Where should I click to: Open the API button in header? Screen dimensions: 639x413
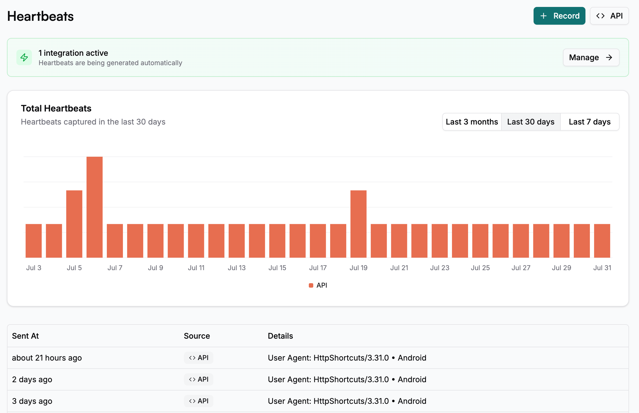pyautogui.click(x=609, y=16)
